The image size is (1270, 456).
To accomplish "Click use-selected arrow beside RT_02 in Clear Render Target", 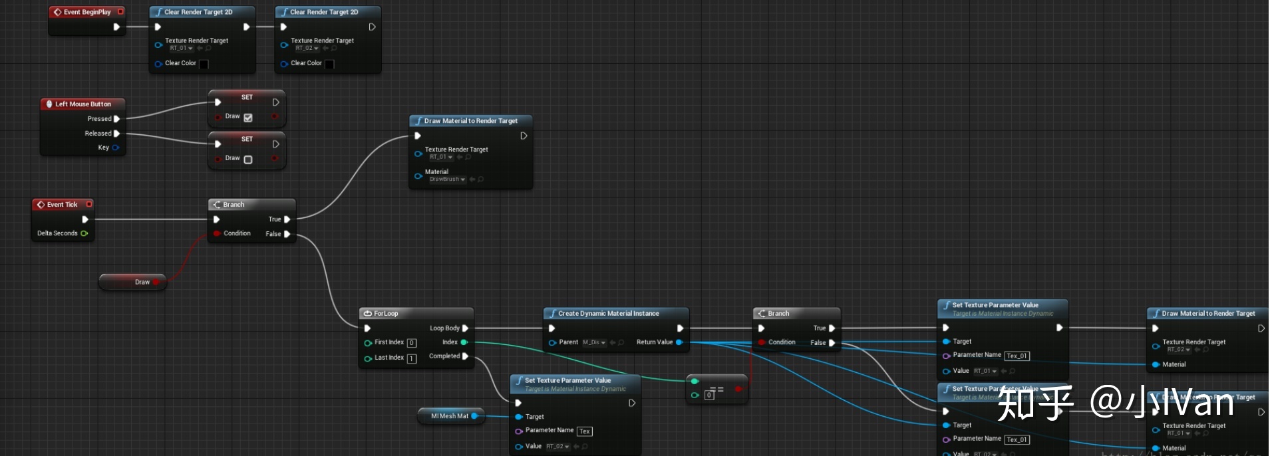I will 325,49.
